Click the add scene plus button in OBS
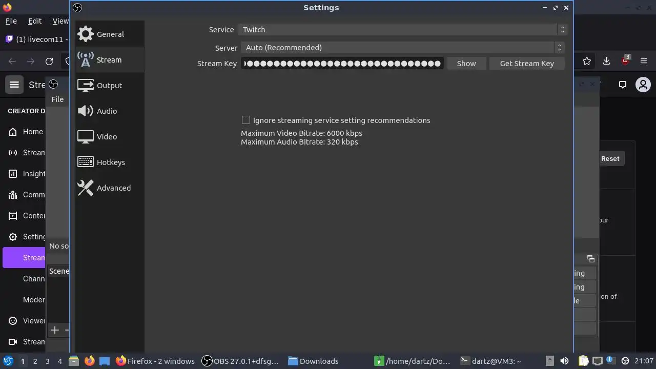 (55, 330)
